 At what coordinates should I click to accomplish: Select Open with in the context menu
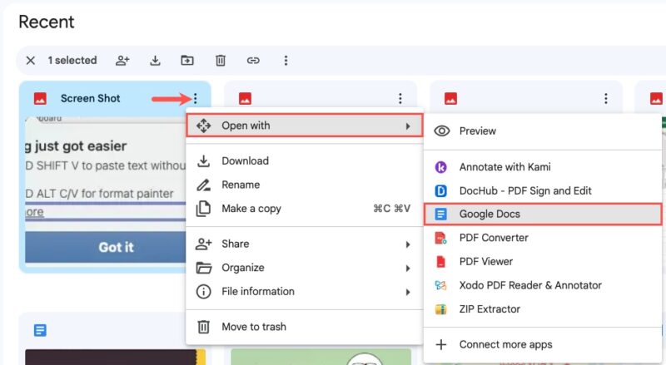pyautogui.click(x=305, y=126)
